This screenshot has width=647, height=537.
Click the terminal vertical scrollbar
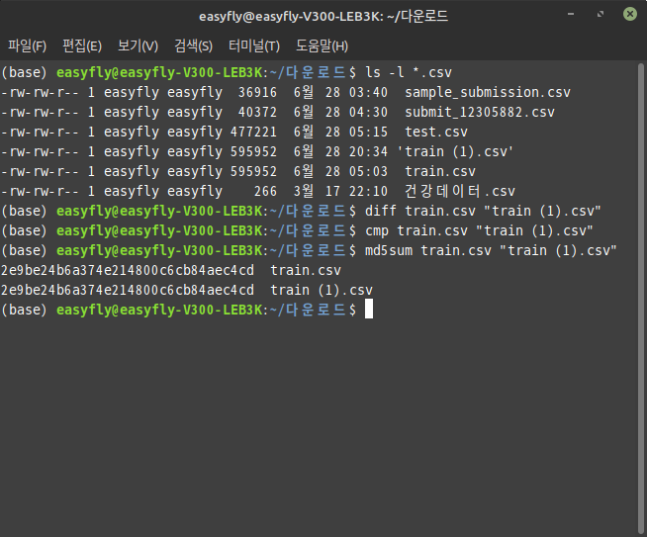point(640,299)
